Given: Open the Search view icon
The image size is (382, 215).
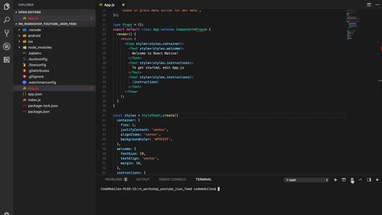Looking at the screenshot, I should 7,20.
